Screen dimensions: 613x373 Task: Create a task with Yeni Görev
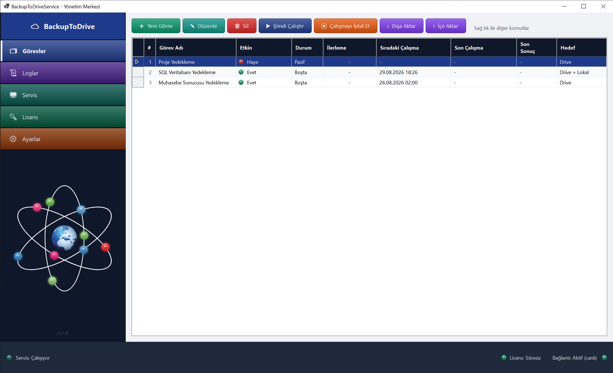156,26
